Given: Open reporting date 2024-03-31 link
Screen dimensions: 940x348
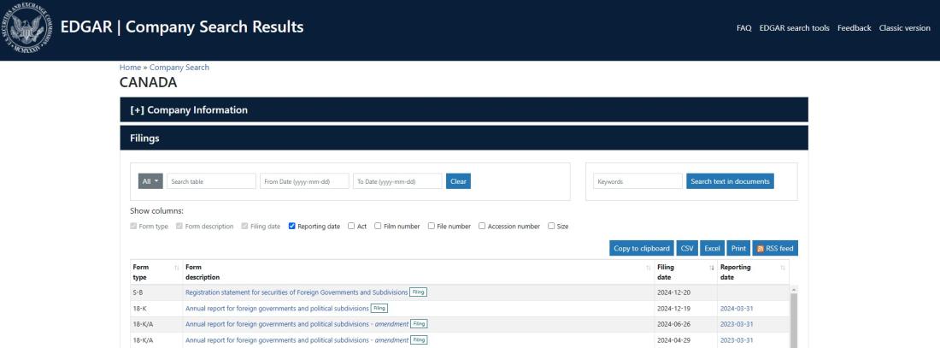Looking at the screenshot, I should (736, 309).
